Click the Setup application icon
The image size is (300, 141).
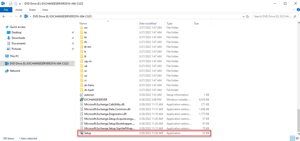(82, 133)
